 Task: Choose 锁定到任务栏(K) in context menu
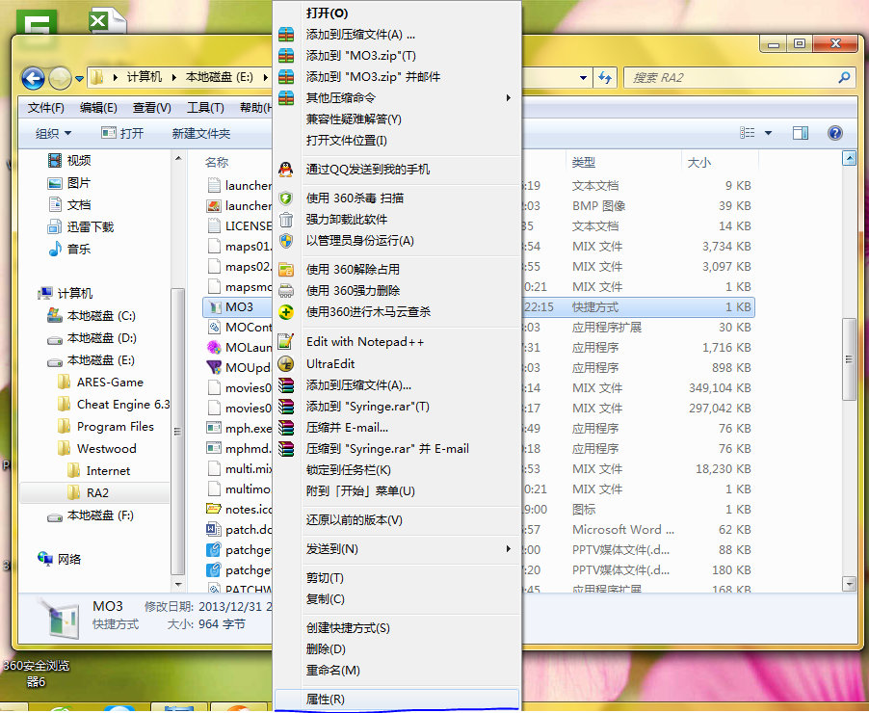(349, 470)
